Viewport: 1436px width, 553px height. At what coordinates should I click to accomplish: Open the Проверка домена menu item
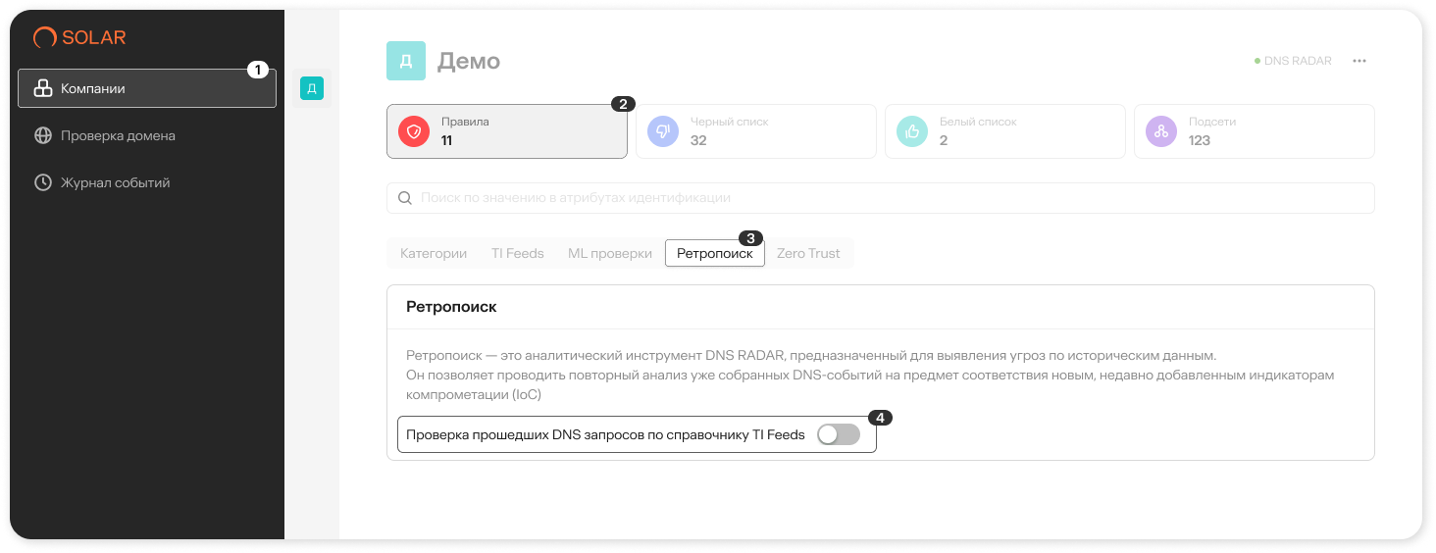tap(118, 135)
